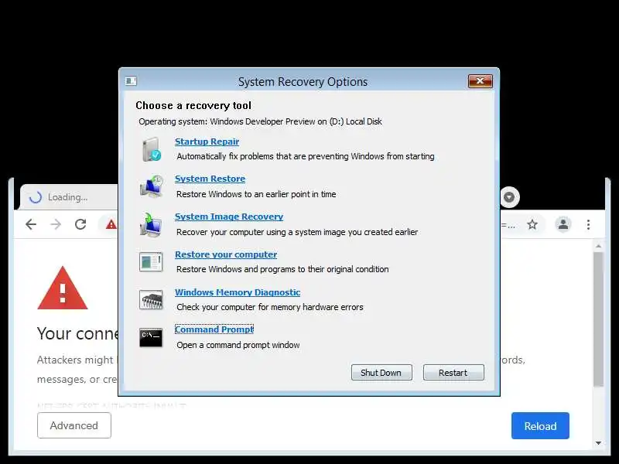The width and height of the screenshot is (619, 464).
Task: Click the browser vertical scrollbar thumb
Action: [598, 319]
